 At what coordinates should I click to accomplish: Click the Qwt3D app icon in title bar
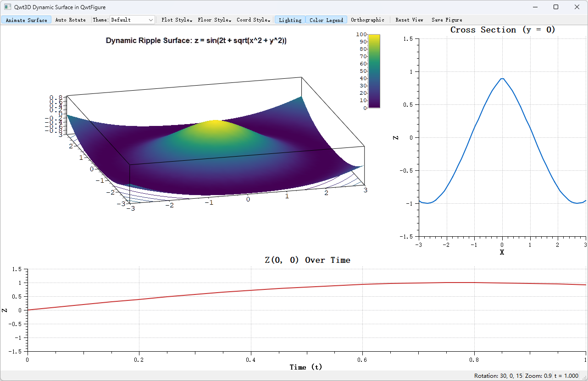pos(7,7)
